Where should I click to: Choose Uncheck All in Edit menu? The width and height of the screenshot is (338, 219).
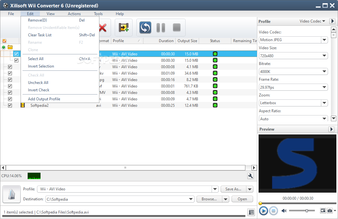[x=60, y=83]
